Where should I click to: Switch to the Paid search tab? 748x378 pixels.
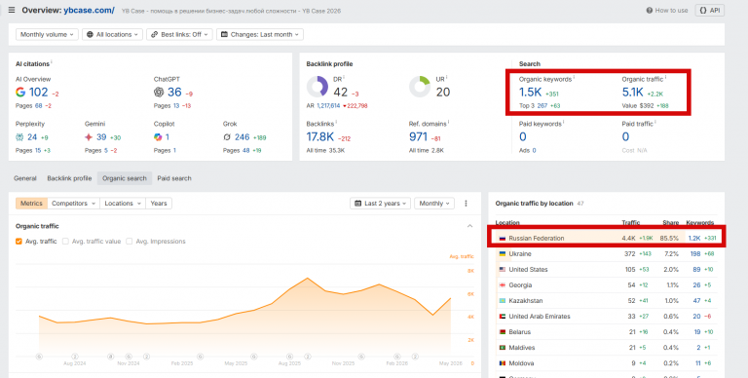click(174, 178)
